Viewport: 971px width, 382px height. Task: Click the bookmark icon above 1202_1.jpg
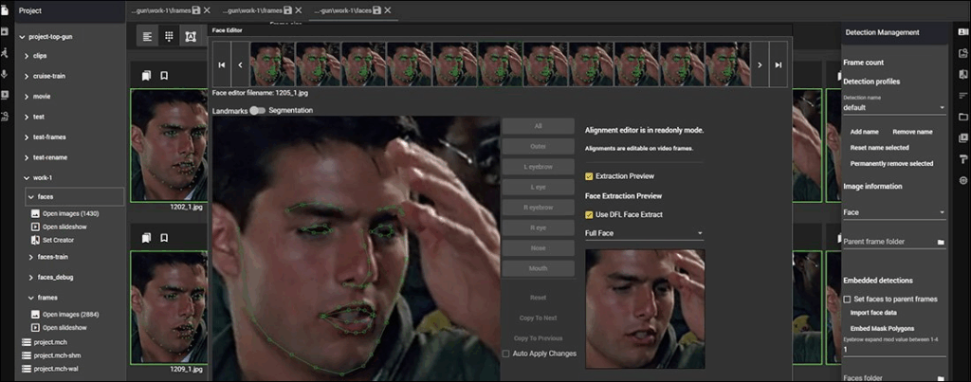click(164, 76)
